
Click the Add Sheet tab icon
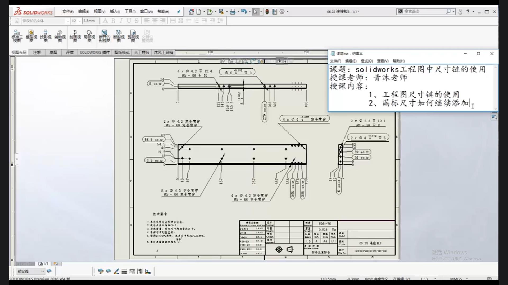(x=56, y=264)
